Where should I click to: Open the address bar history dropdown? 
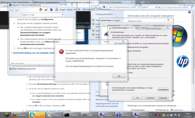[x=156, y=7]
